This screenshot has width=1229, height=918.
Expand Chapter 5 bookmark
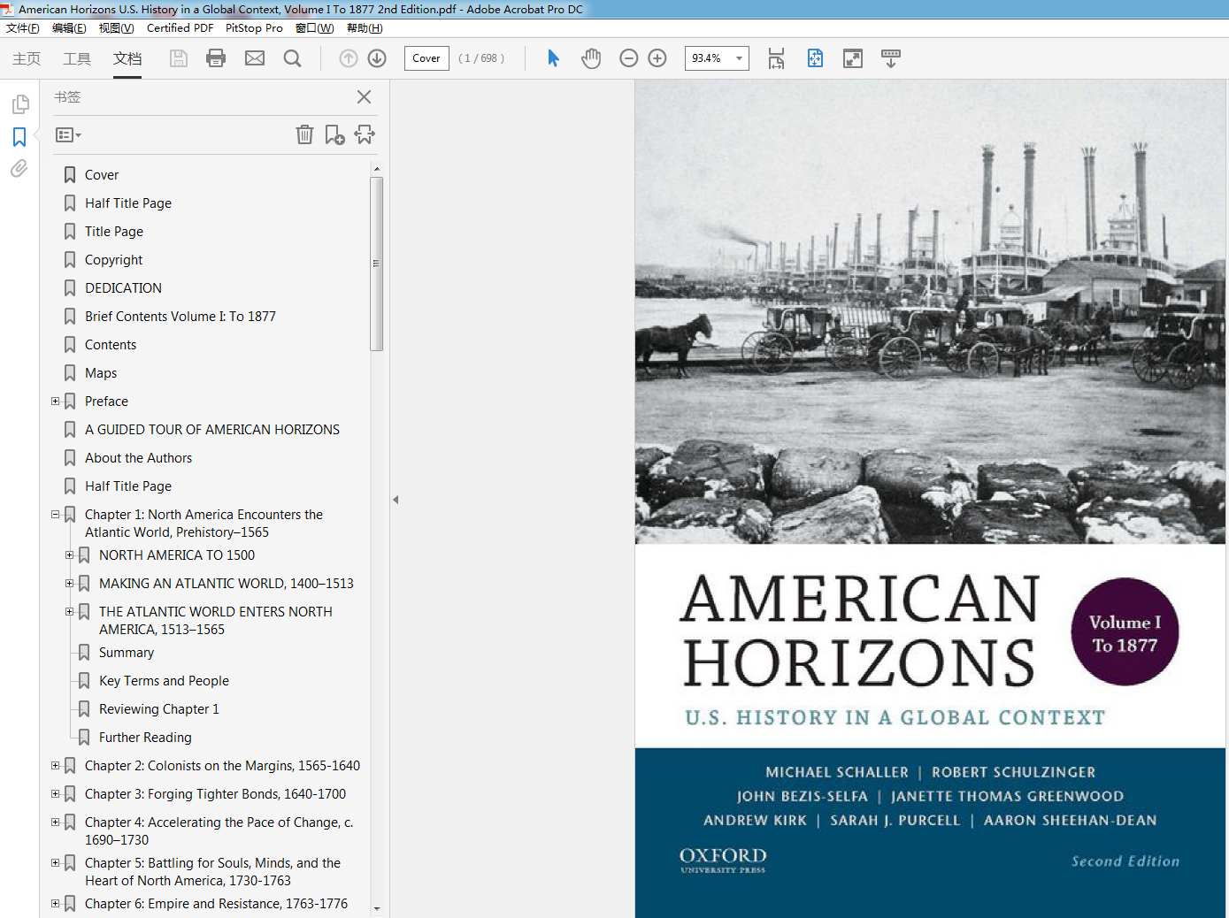coord(55,862)
